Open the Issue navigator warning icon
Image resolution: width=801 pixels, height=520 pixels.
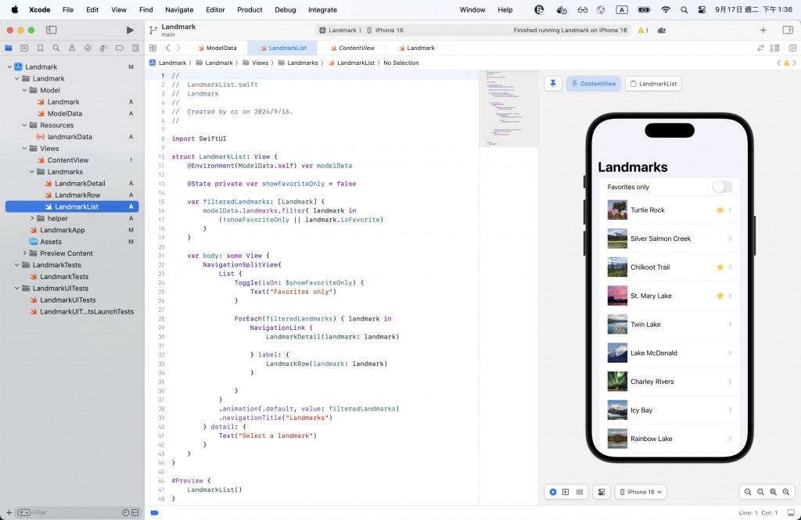coord(71,48)
